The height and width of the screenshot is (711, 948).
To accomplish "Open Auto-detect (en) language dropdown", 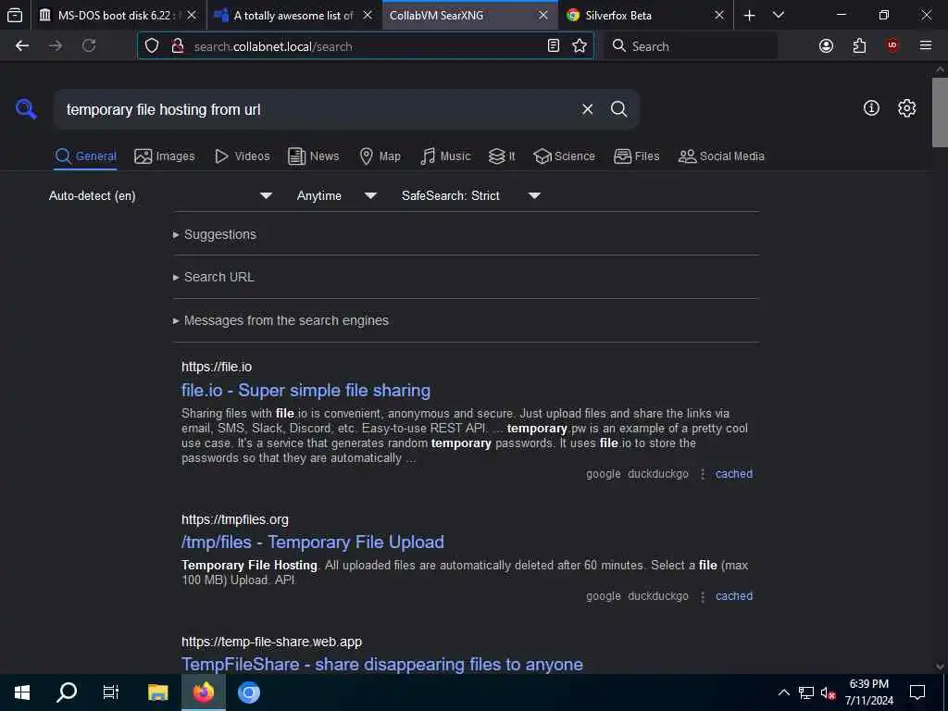I will click(160, 196).
